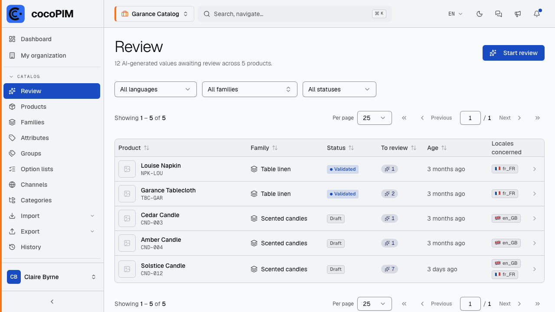
Task: Click the top page number input
Action: pyautogui.click(x=470, y=118)
